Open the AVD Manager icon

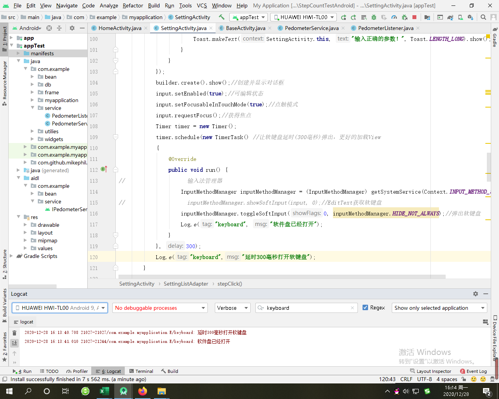click(460, 17)
